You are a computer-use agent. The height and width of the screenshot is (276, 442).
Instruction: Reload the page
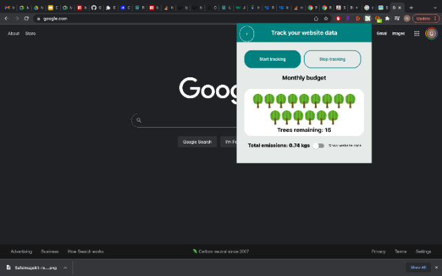click(x=26, y=19)
